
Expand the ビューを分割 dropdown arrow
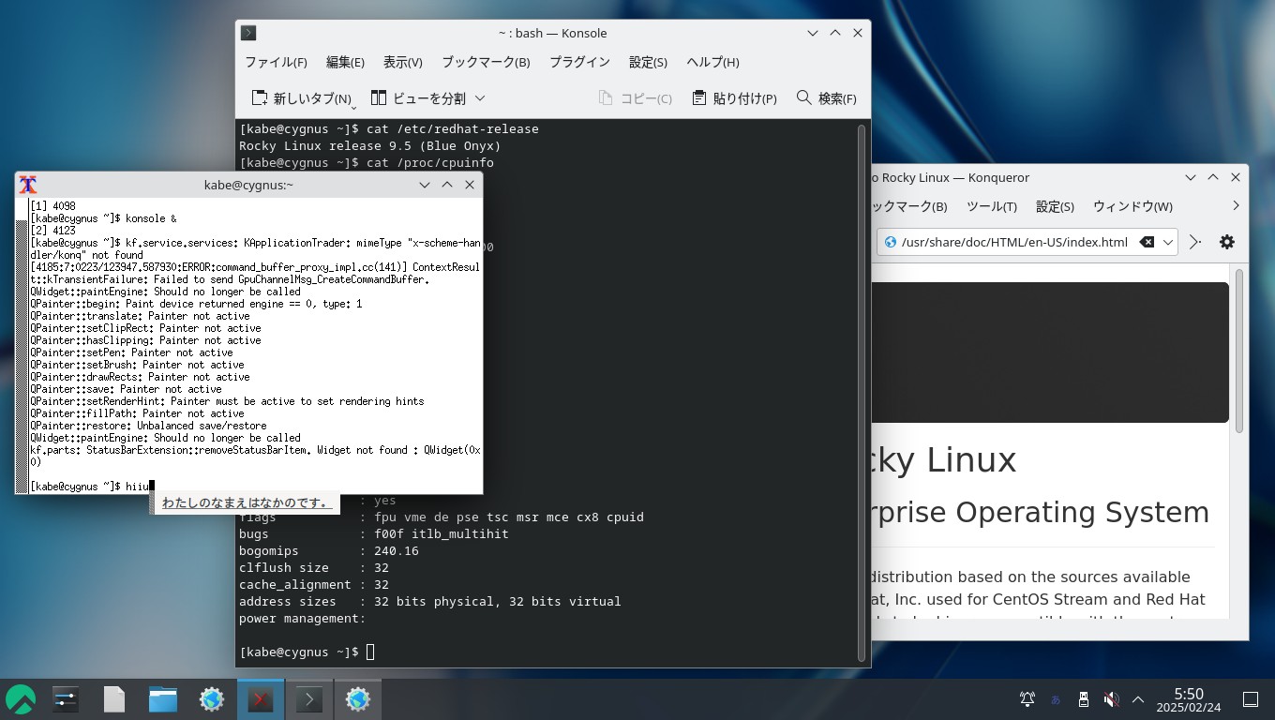[480, 98]
